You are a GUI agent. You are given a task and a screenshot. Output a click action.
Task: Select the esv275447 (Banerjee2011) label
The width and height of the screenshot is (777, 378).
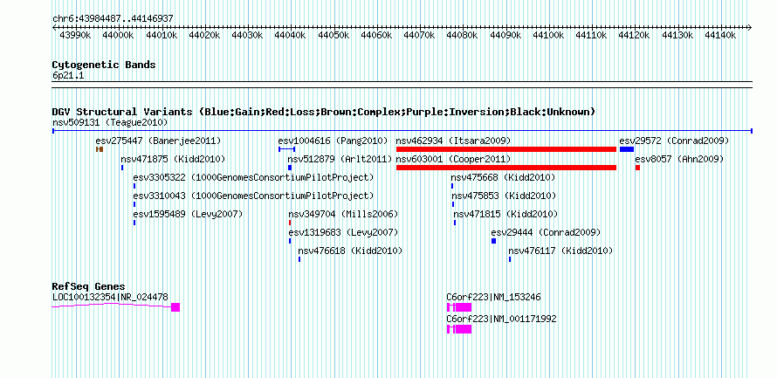(x=158, y=141)
